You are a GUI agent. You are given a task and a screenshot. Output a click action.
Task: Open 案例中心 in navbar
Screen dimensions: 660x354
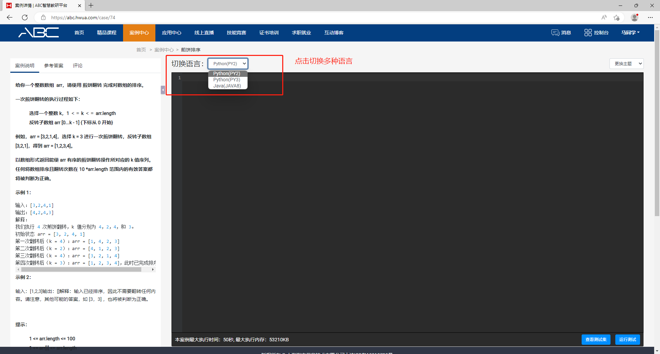[x=139, y=33]
